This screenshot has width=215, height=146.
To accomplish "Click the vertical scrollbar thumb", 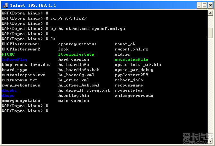I will pyautogui.click(x=210, y=33).
